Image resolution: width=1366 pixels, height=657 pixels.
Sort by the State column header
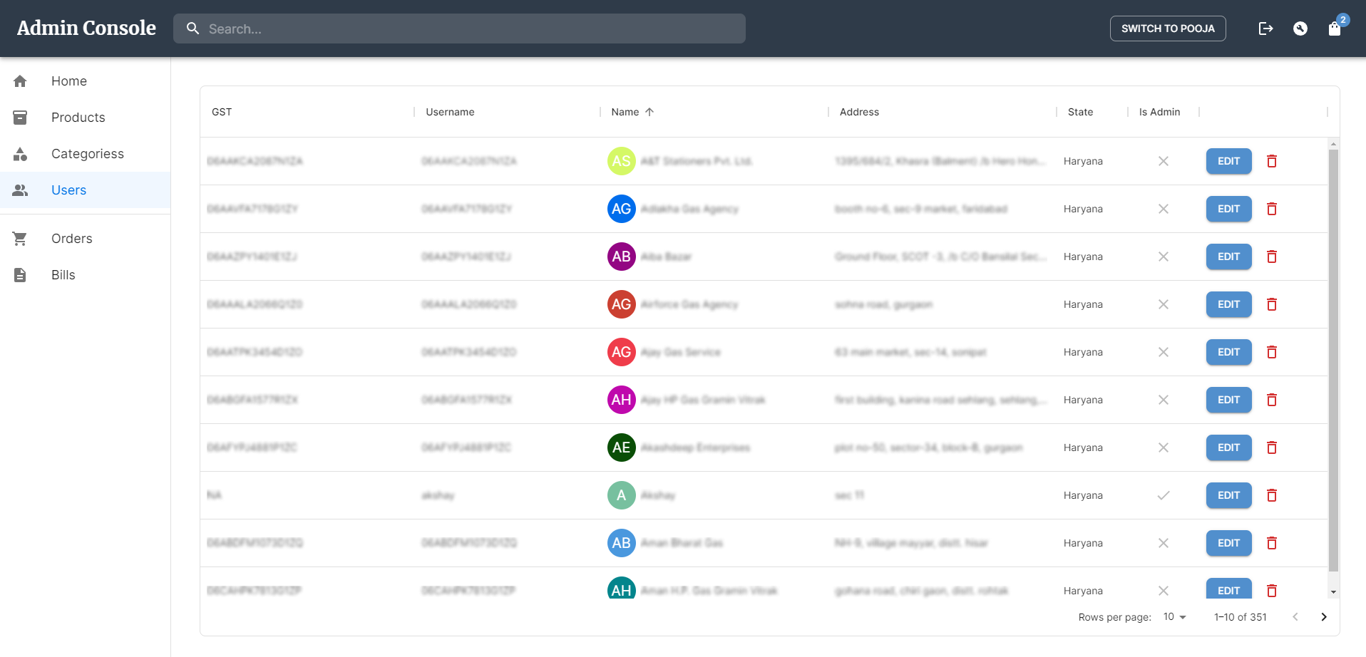pos(1080,112)
